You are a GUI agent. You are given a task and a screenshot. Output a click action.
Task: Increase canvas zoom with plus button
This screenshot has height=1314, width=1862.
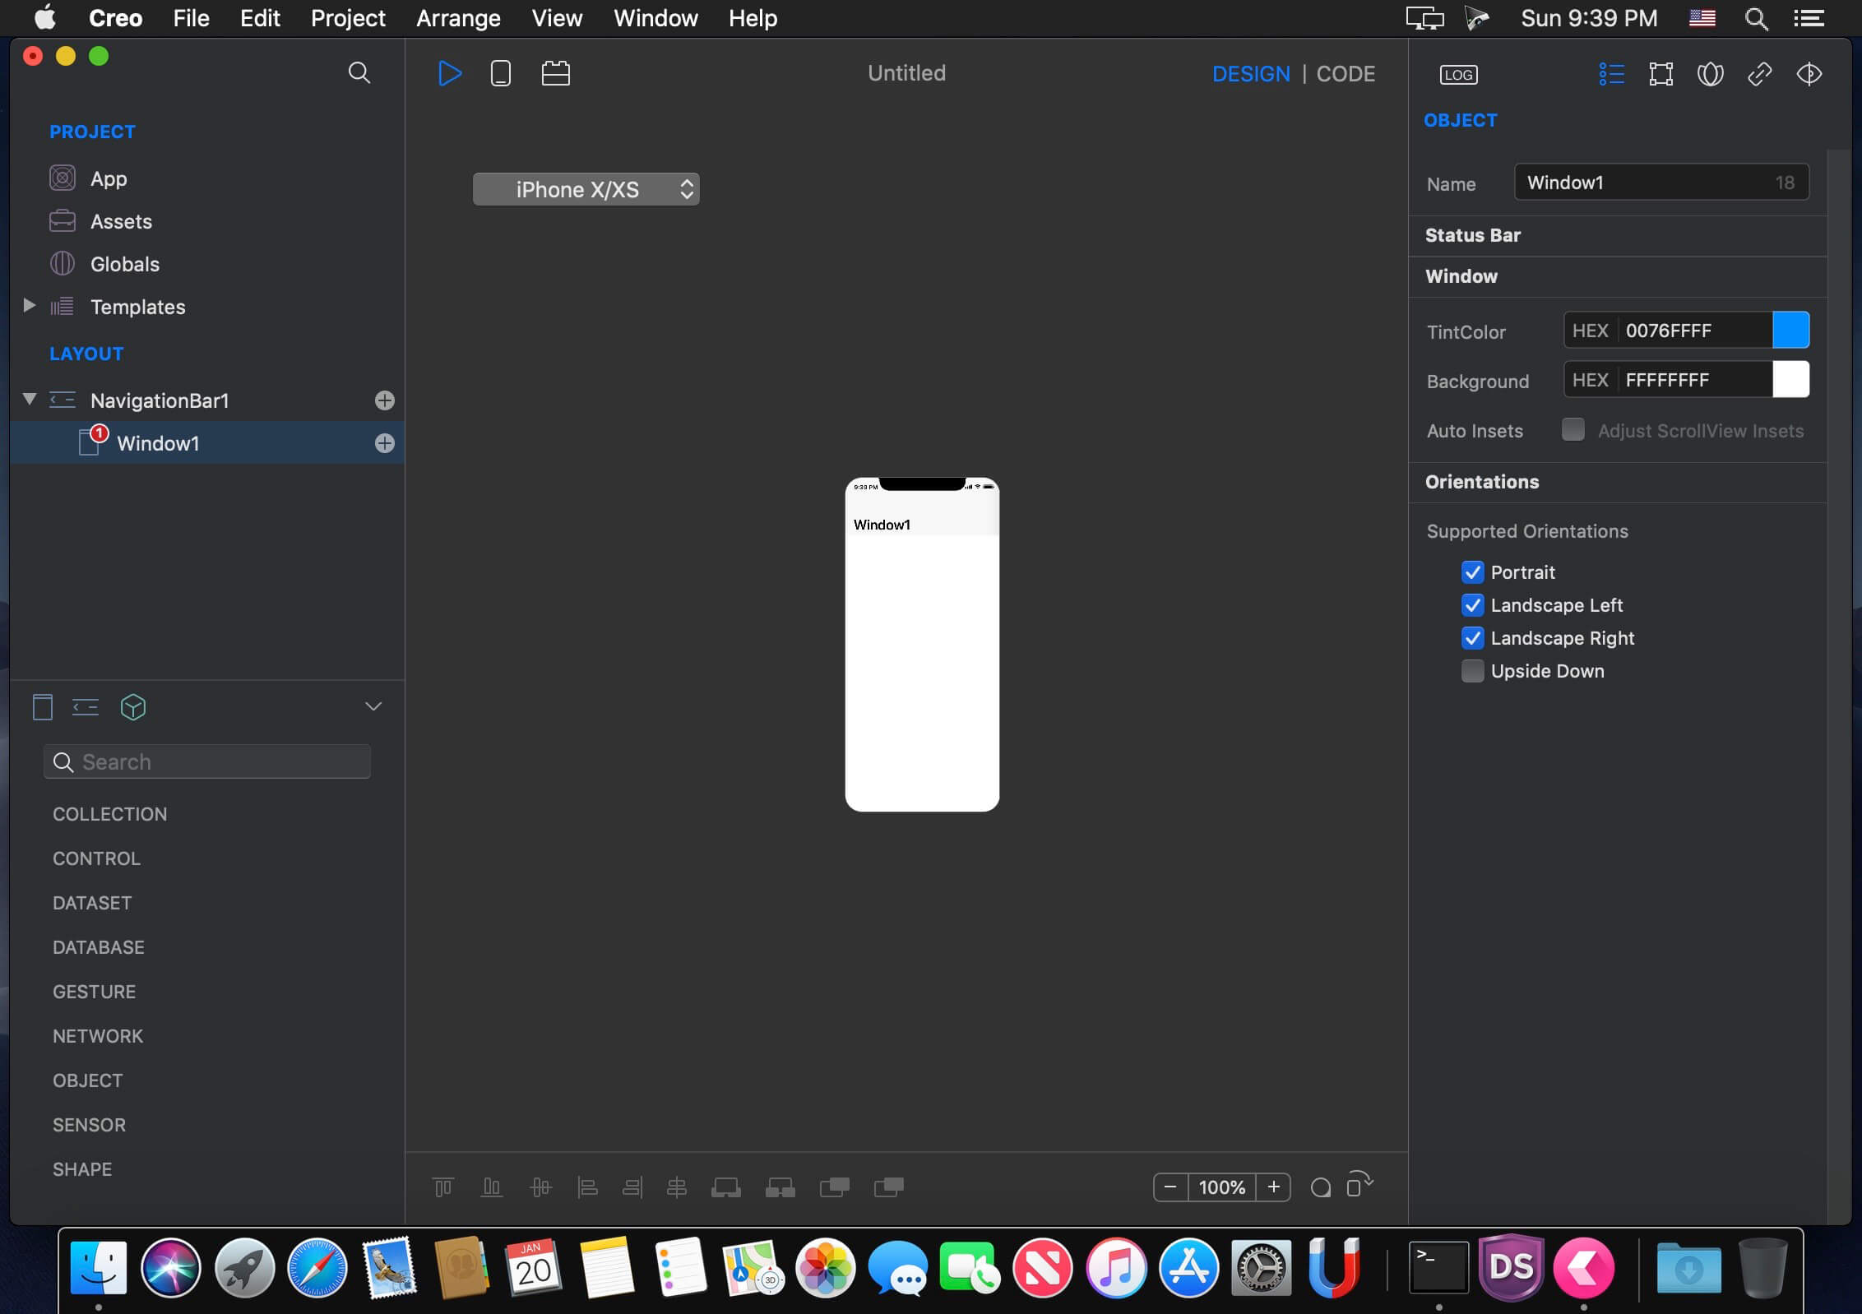coord(1273,1187)
